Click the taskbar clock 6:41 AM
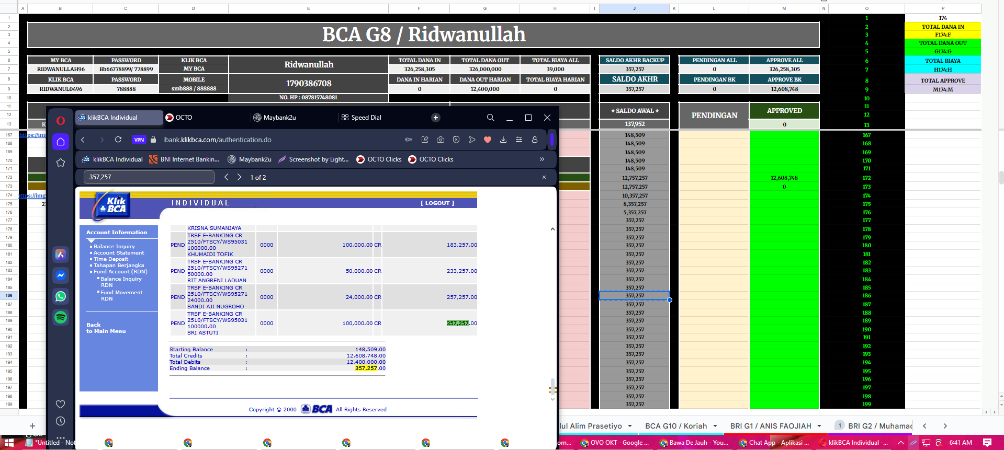 pyautogui.click(x=961, y=443)
